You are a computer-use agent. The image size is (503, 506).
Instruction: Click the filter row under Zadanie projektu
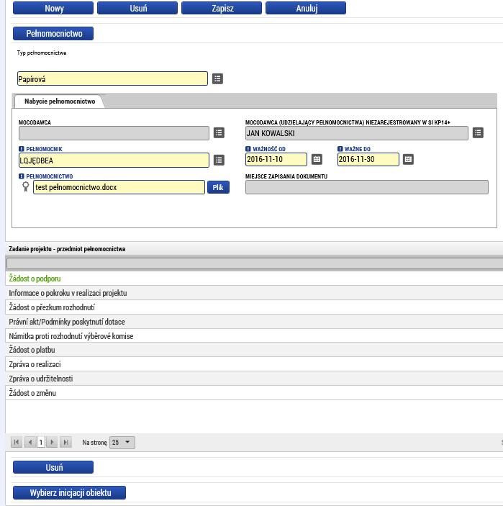click(x=254, y=263)
